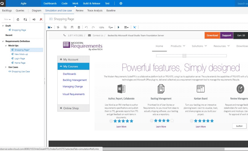248x151 pixels.
Task: Click the refresh icon in left panel
Action: pos(18,19)
